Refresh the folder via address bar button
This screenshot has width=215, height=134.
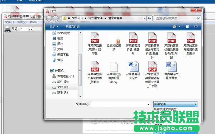[x=149, y=18]
